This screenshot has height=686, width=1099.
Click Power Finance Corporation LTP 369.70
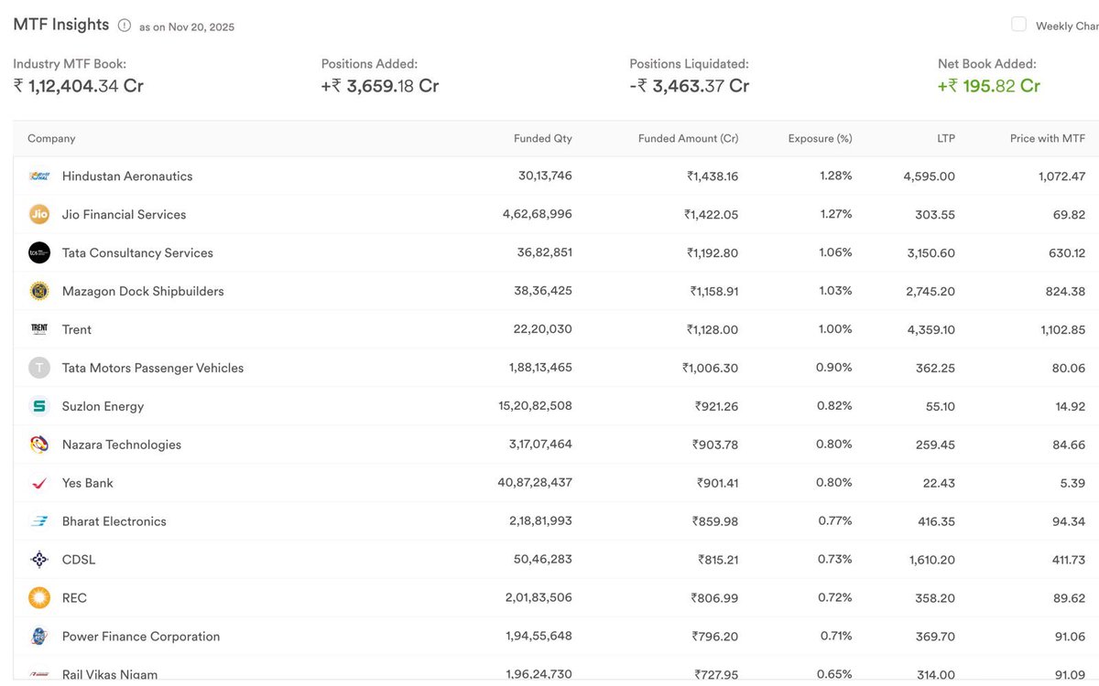tap(934, 637)
